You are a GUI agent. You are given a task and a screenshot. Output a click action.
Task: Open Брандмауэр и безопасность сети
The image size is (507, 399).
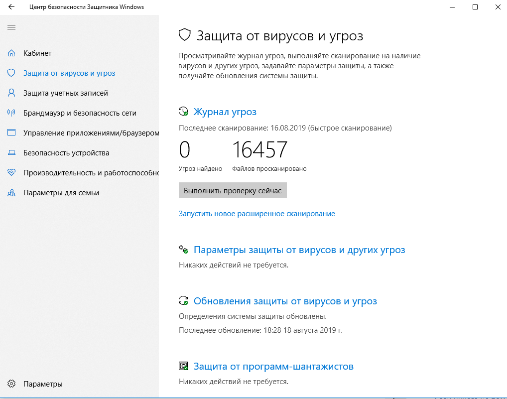tap(80, 113)
